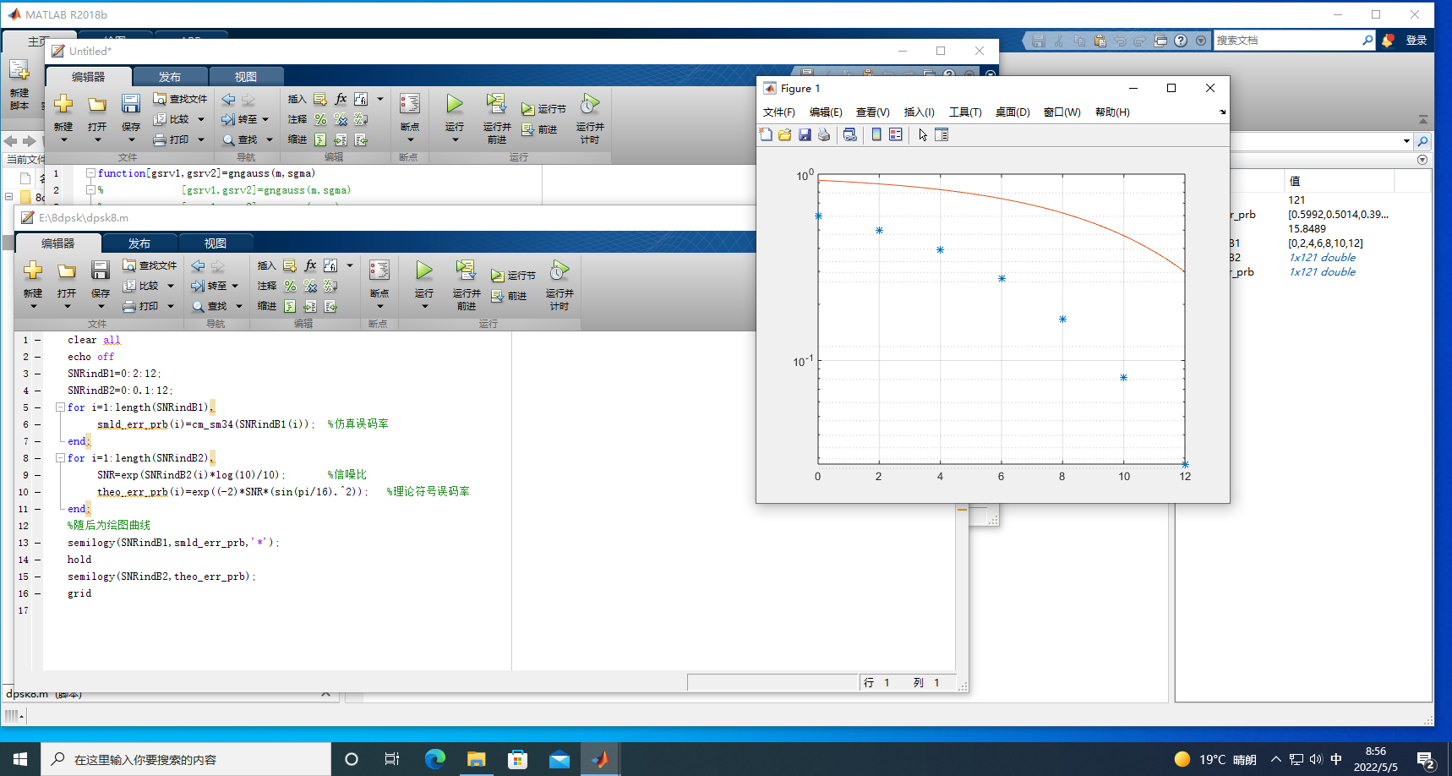Image resolution: width=1452 pixels, height=776 pixels.
Task: Click the wrap comments icon in dpsk8.m editor
Action: (x=330, y=286)
